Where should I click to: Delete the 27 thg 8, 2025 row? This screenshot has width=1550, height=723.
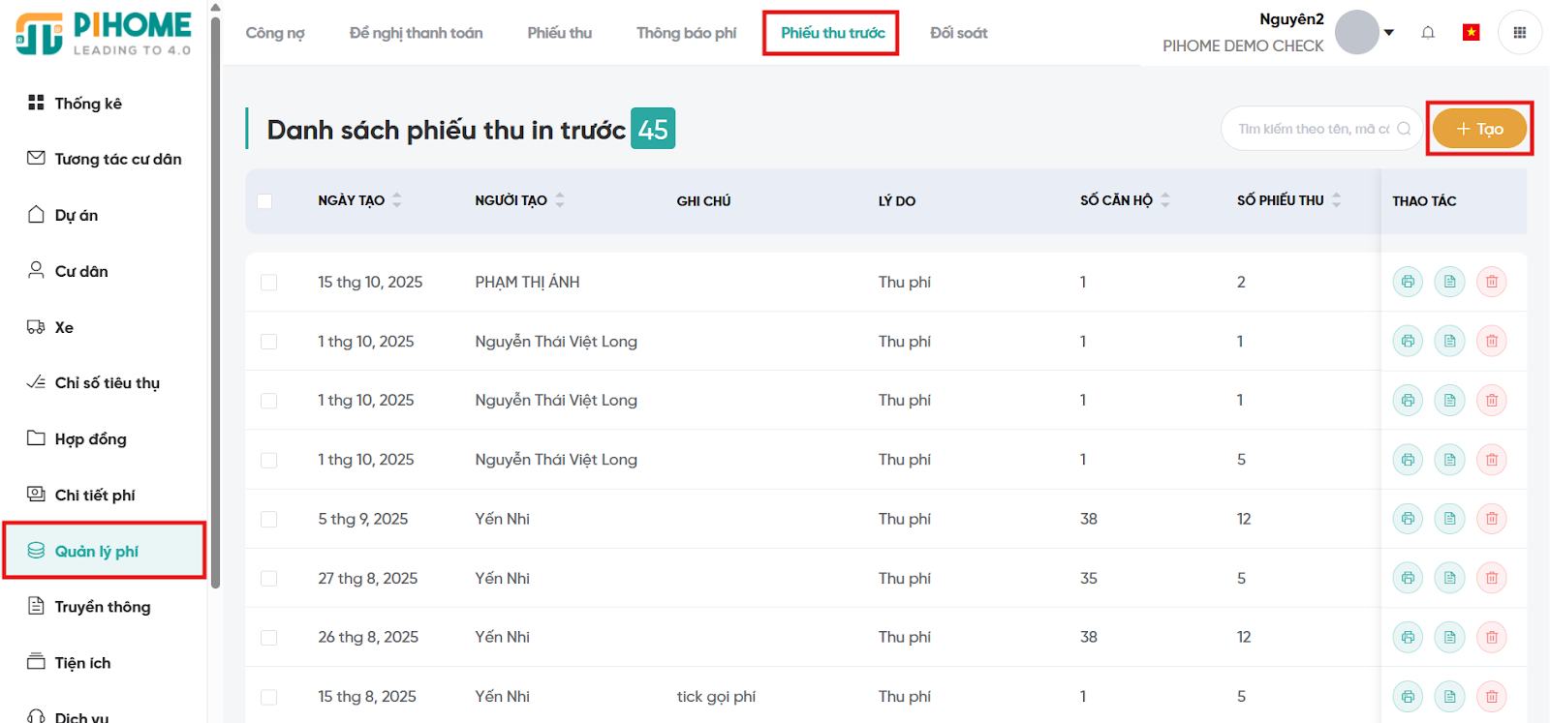[x=1491, y=578]
